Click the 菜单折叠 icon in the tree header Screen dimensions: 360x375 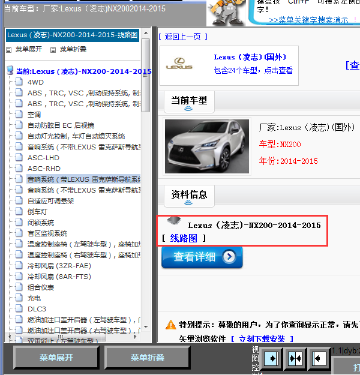53,50
